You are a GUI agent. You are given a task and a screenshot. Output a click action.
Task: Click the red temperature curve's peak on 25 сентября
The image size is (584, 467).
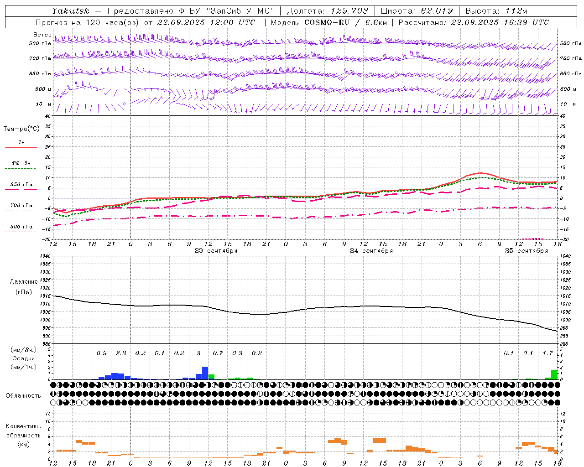tap(480, 173)
